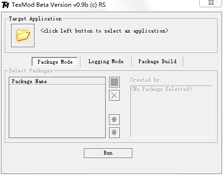Click the Run button
This screenshot has height=175, width=223.
(x=108, y=153)
